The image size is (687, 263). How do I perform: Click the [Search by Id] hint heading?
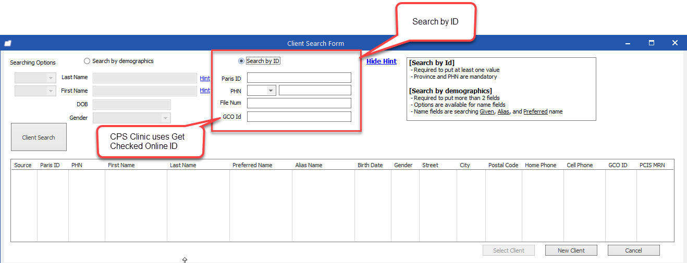[432, 62]
